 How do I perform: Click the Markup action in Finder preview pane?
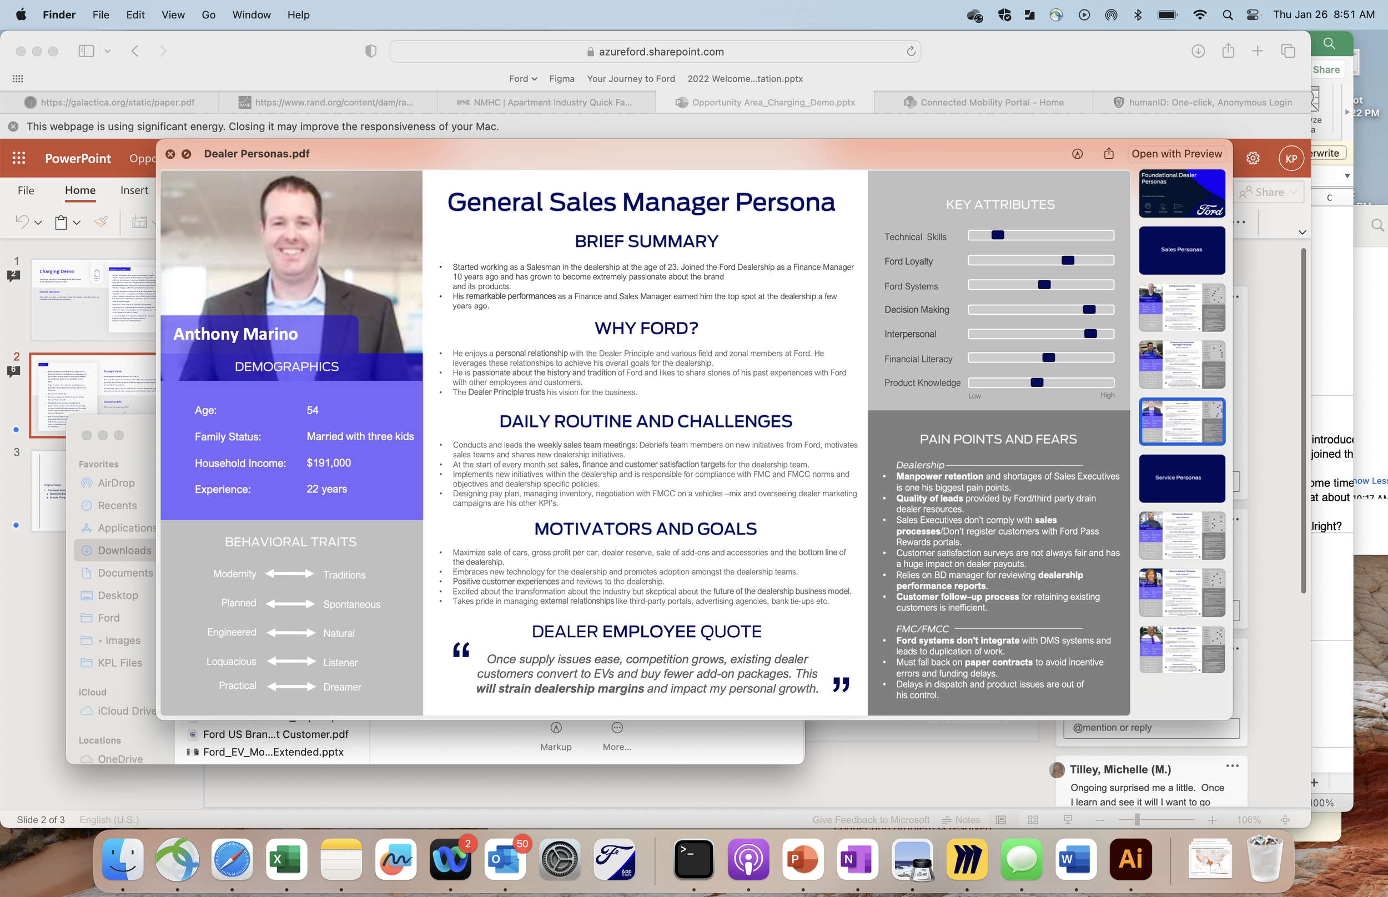pyautogui.click(x=556, y=736)
